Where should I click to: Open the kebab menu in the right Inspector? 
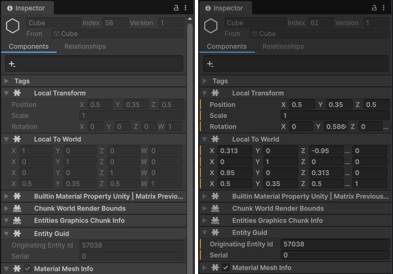pos(384,8)
